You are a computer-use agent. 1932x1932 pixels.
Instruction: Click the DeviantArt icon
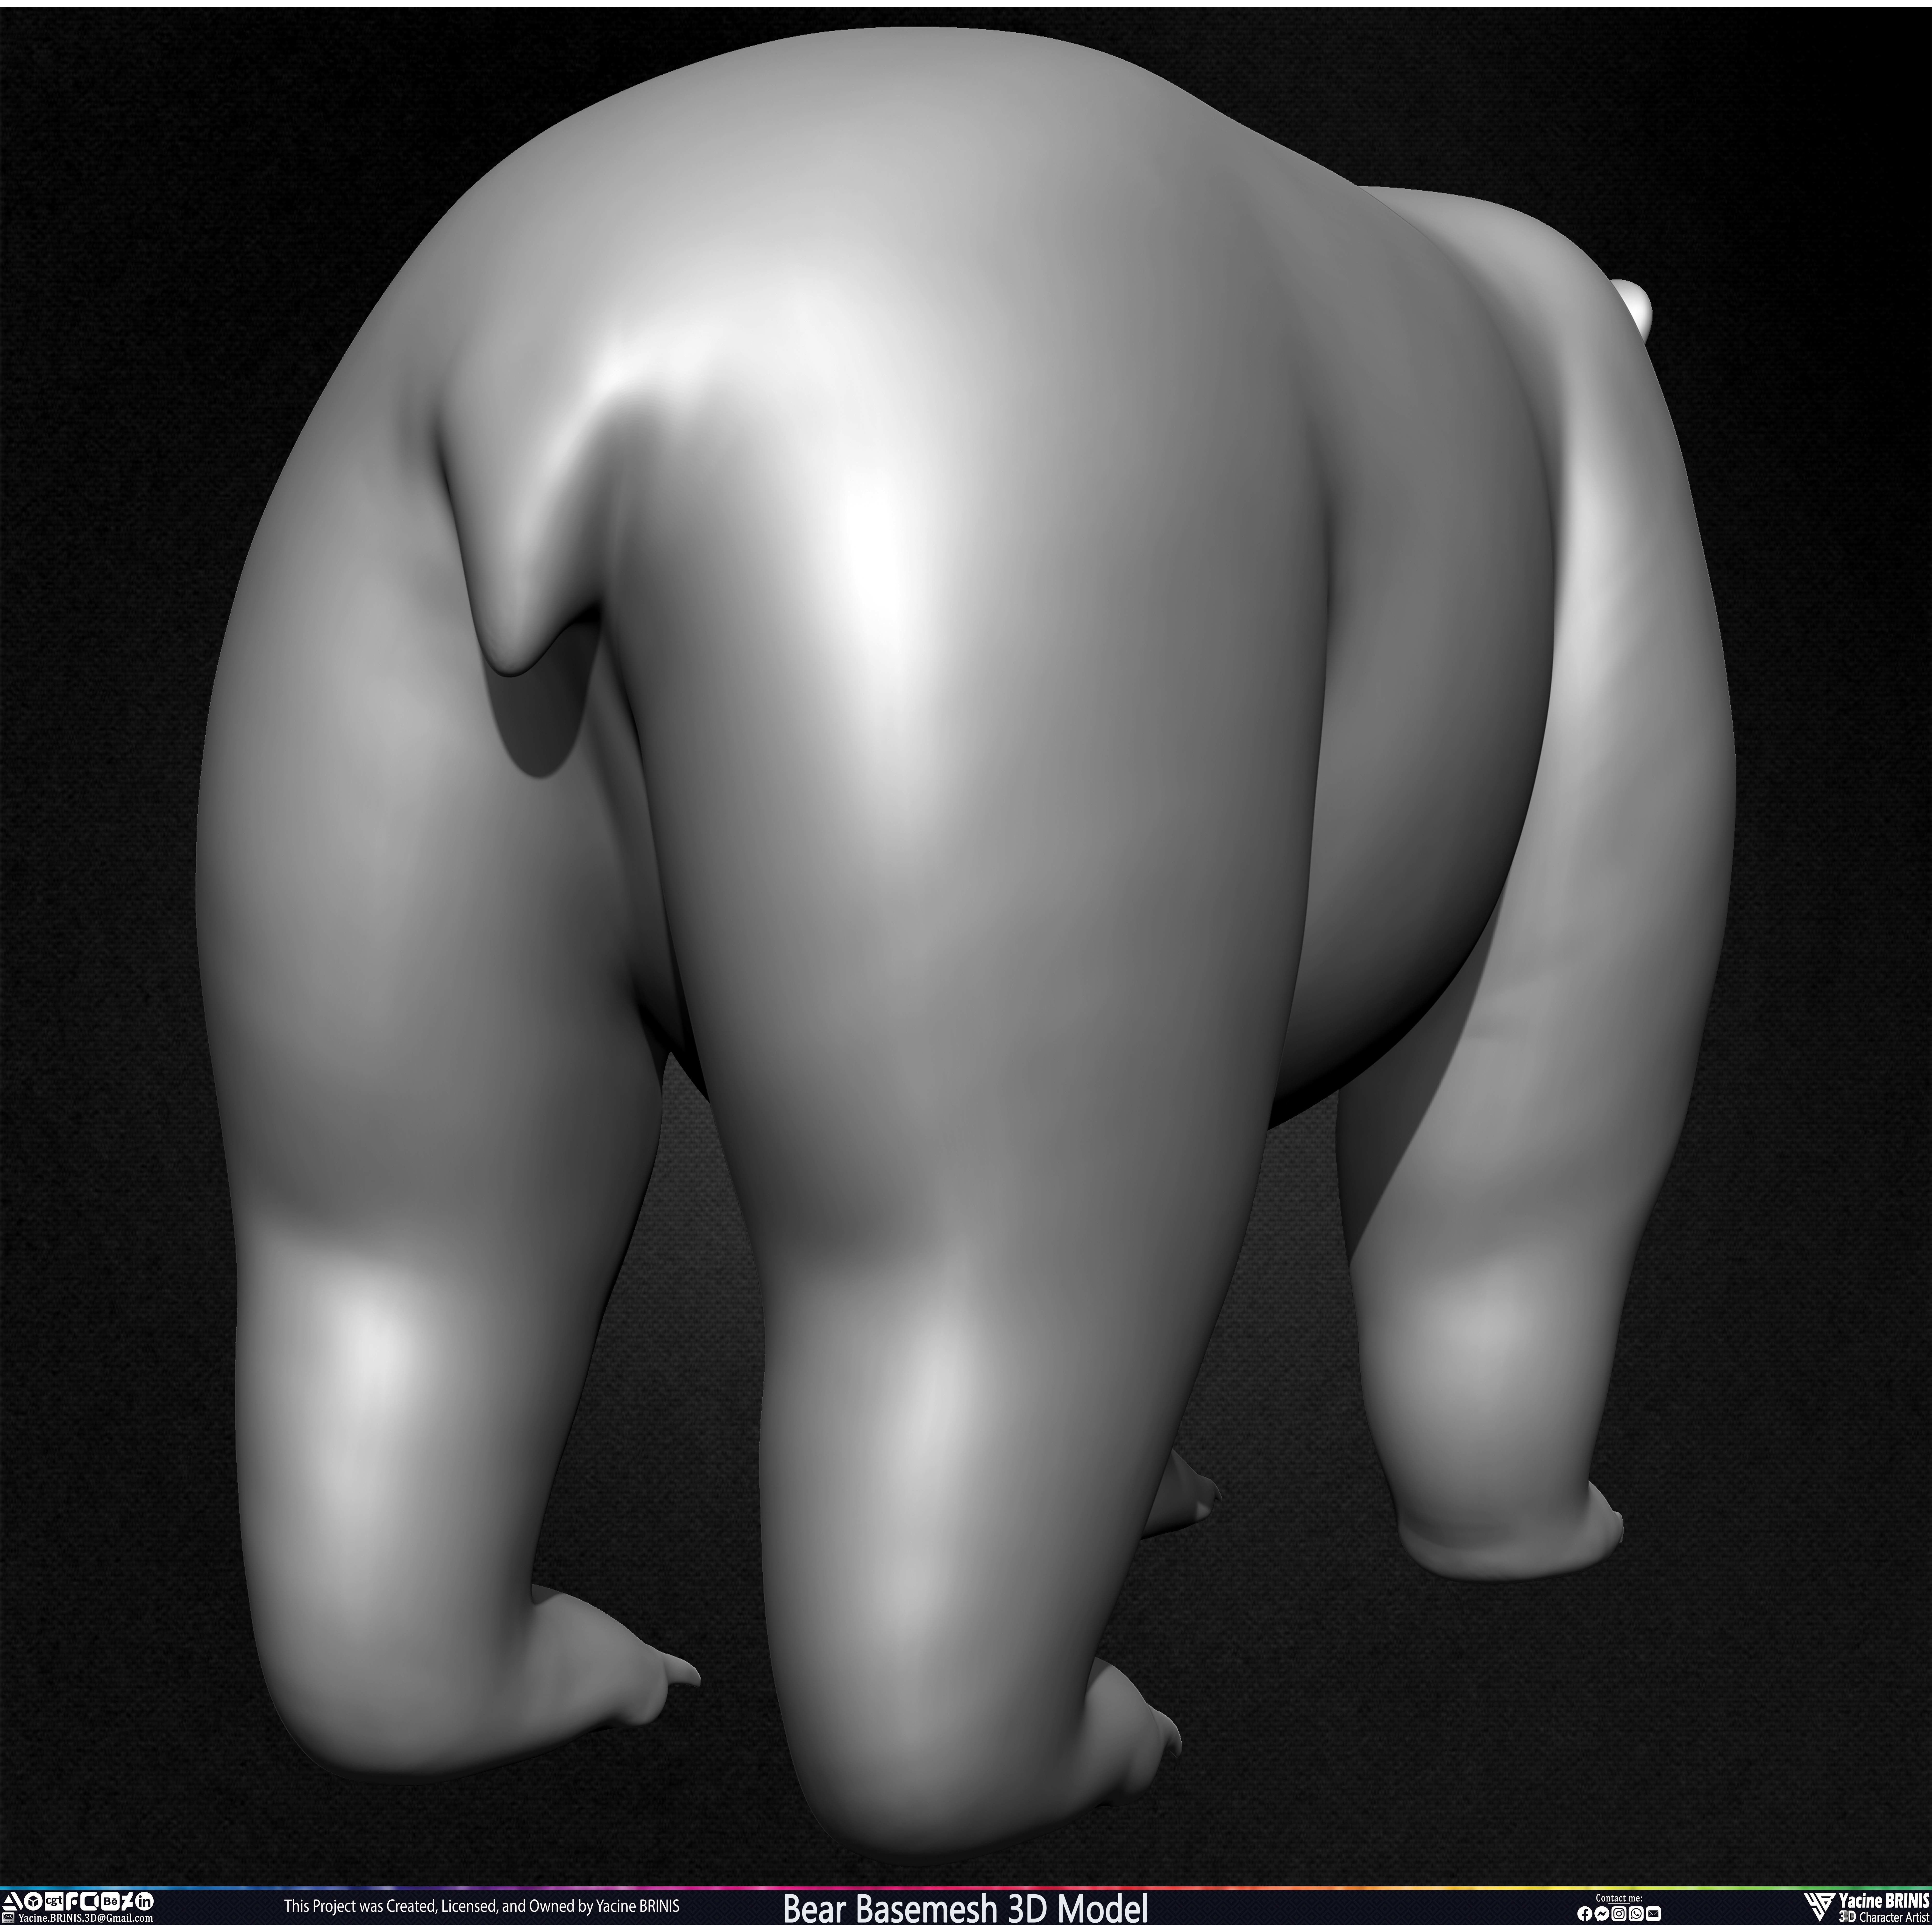127,1901
